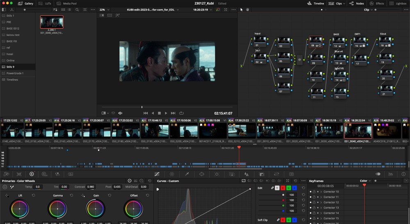Open the Scopes panel icon
The height and width of the screenshot is (224, 410).
click(391, 174)
